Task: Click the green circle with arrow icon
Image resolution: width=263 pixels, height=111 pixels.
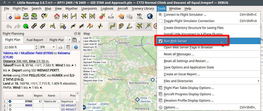Action: 26,26
